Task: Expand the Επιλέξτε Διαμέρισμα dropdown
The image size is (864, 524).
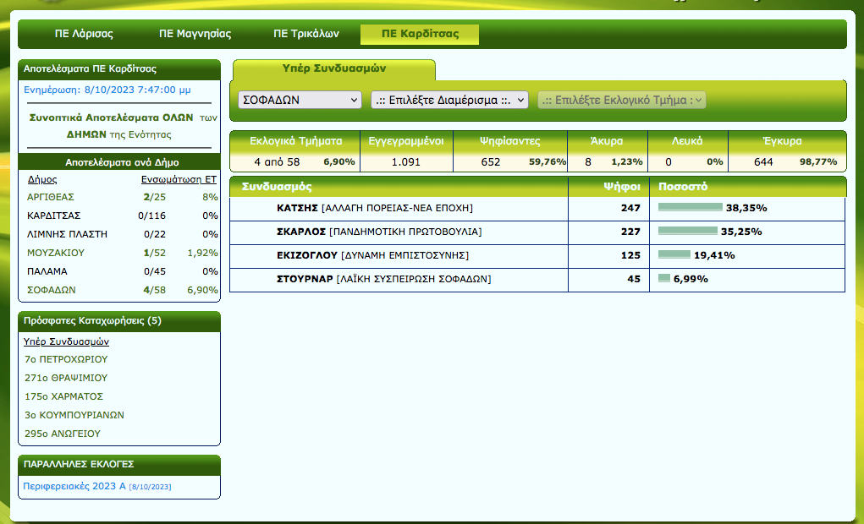Action: click(449, 100)
